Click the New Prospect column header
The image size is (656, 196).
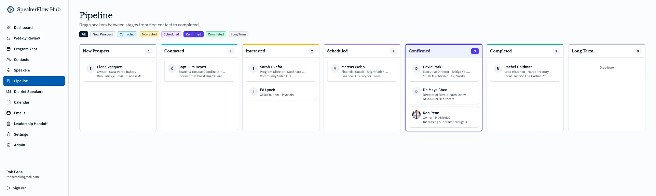(118, 51)
